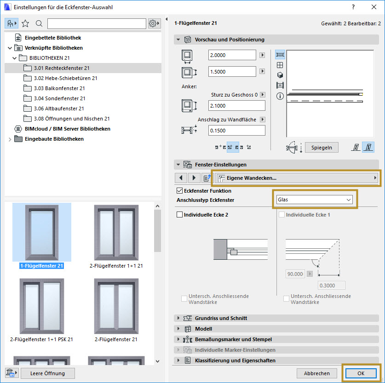
Task: Collapse the Verknüpfte Bibliotheken tree node
Action: point(10,48)
